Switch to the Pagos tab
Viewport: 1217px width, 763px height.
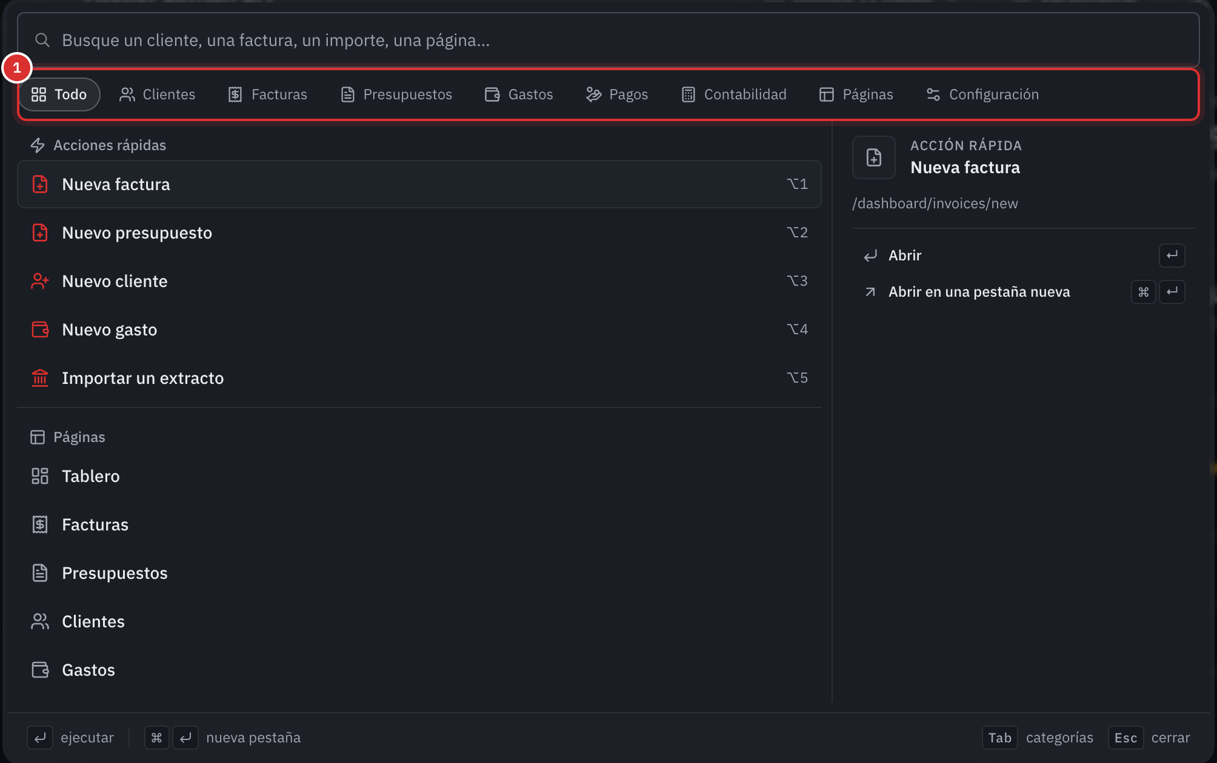click(x=617, y=94)
